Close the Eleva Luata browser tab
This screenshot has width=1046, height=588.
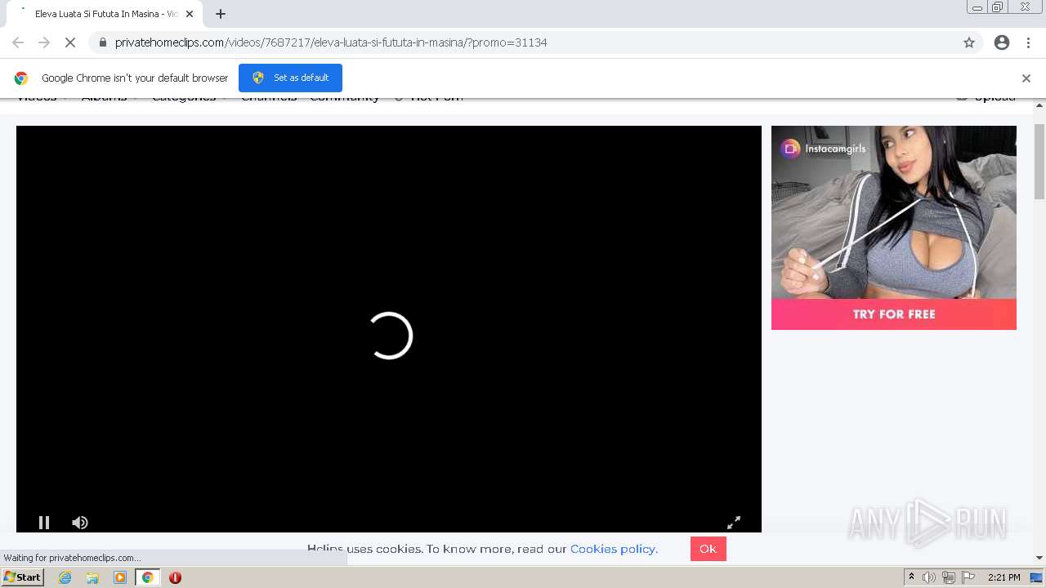[190, 14]
